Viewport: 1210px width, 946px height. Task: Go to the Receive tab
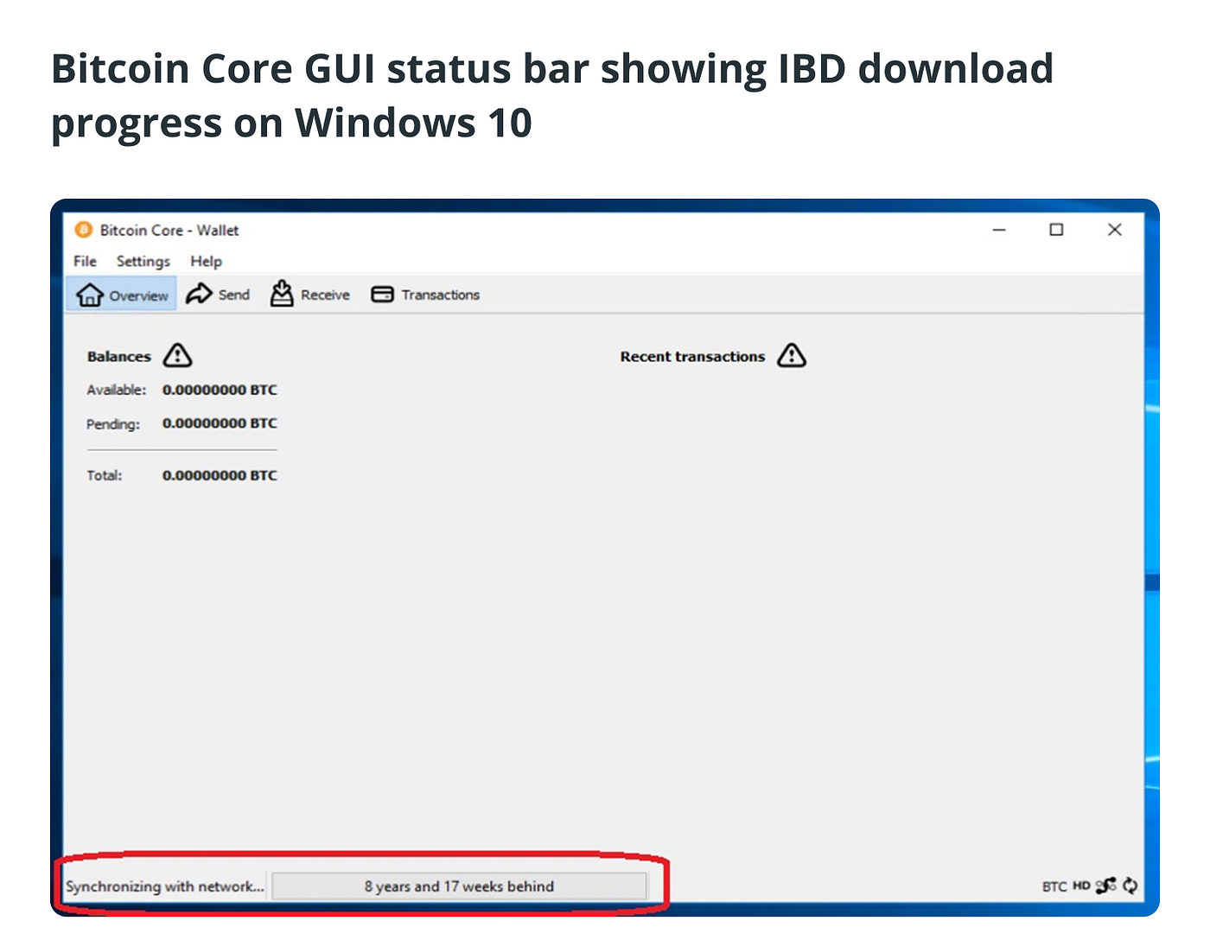(x=310, y=295)
